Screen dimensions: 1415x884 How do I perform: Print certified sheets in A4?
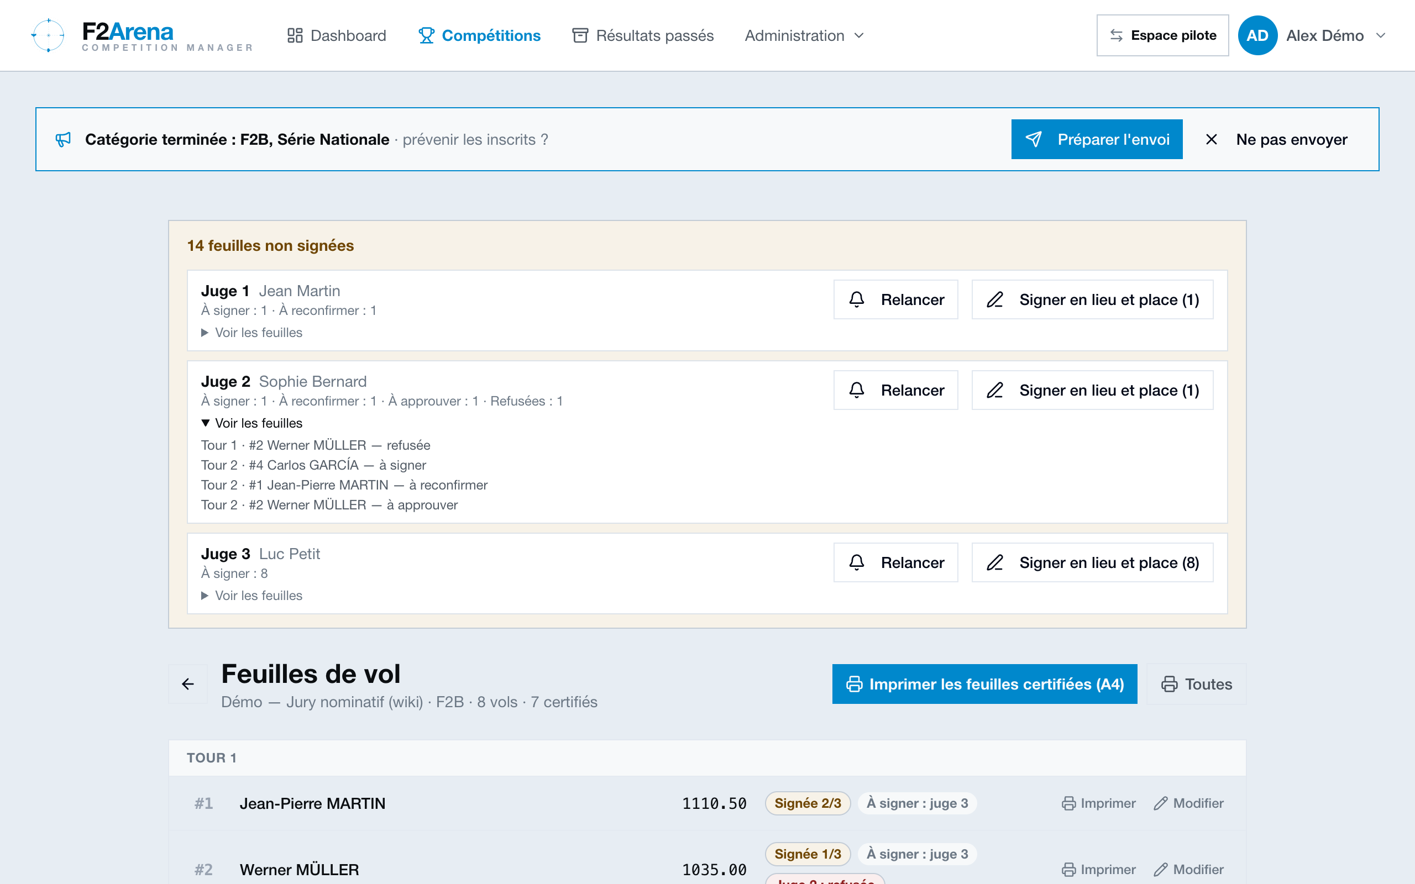pyautogui.click(x=984, y=683)
